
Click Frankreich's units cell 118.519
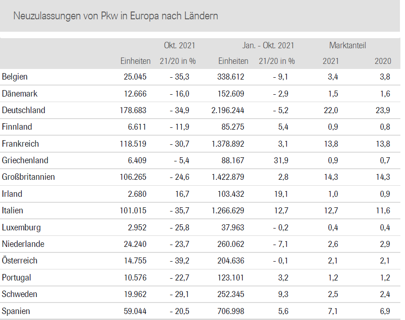(132, 144)
